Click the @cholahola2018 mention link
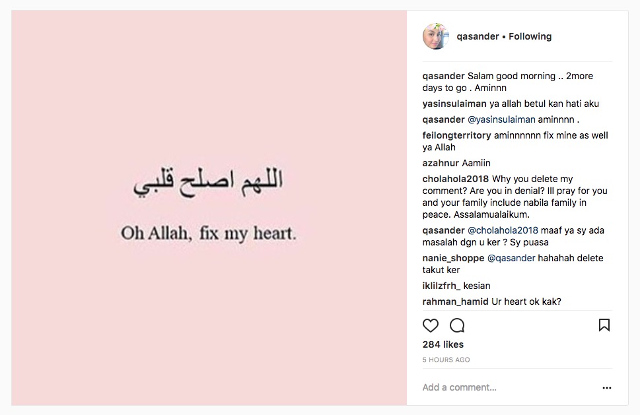The image size is (640, 415). tap(503, 230)
